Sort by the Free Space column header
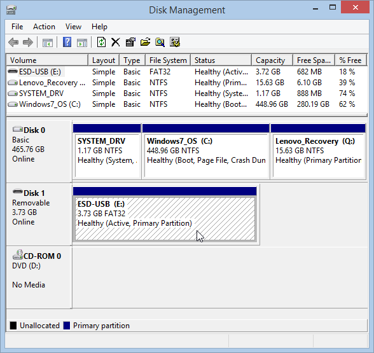This screenshot has width=374, height=353. point(314,60)
